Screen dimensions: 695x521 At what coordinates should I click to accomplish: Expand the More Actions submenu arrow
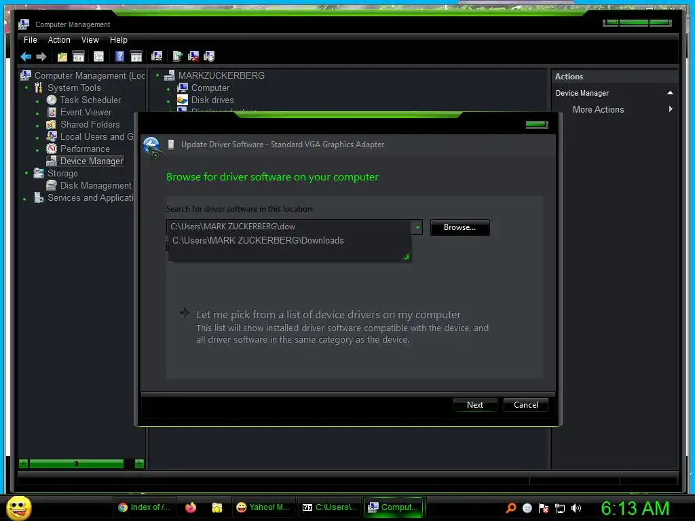(x=670, y=109)
